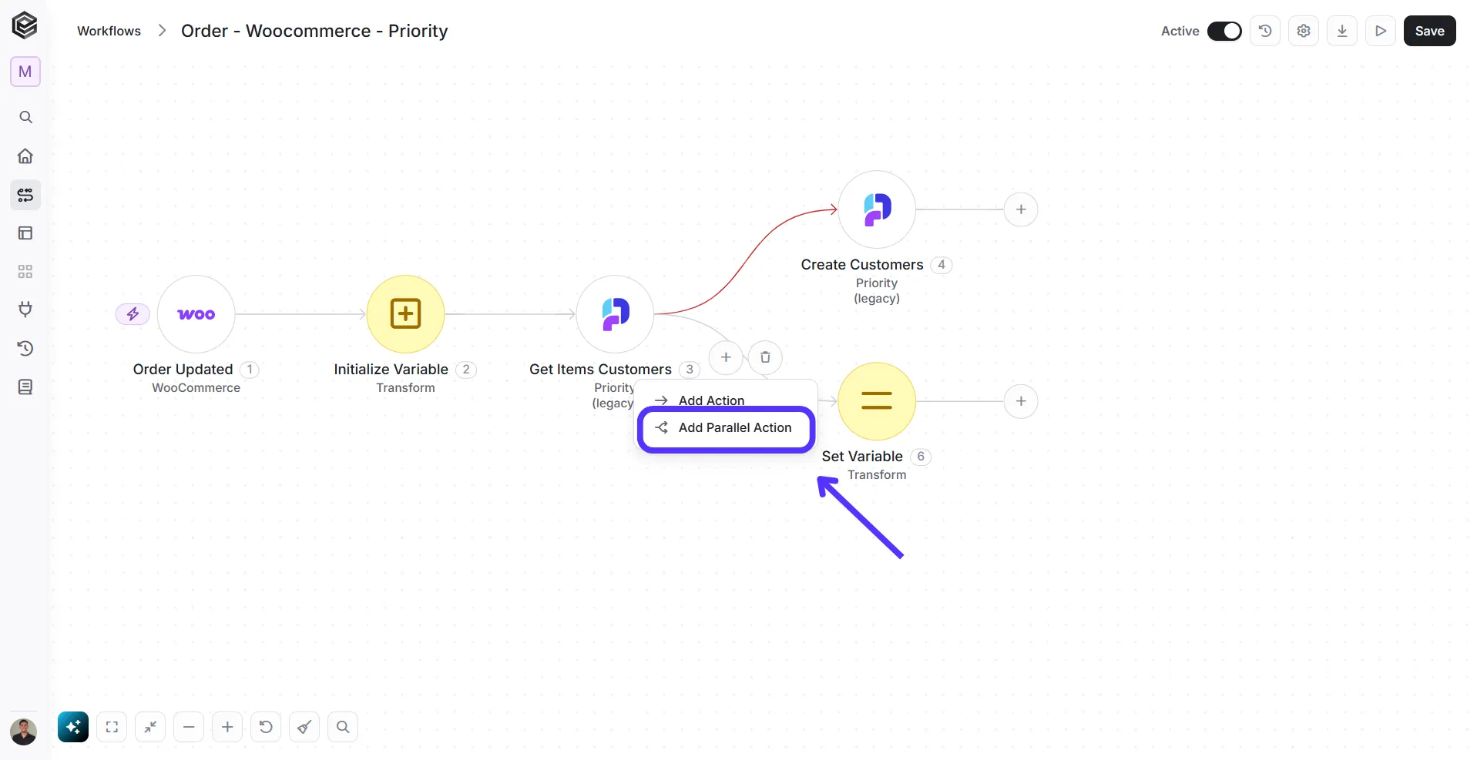Click the Create Customers label

[x=862, y=265]
